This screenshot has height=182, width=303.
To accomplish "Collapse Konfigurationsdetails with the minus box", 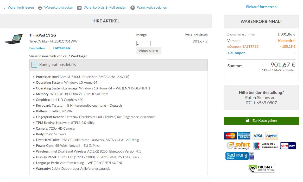I will (34, 65).
